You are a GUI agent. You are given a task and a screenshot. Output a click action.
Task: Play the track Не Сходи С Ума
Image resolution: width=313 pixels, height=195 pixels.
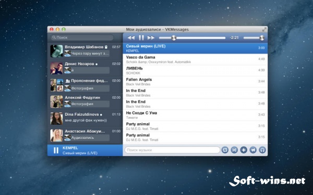(x=195, y=115)
